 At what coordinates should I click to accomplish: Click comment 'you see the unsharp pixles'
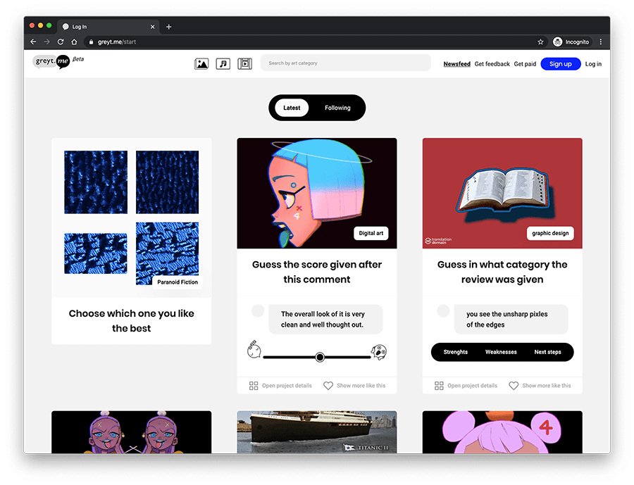point(511,320)
